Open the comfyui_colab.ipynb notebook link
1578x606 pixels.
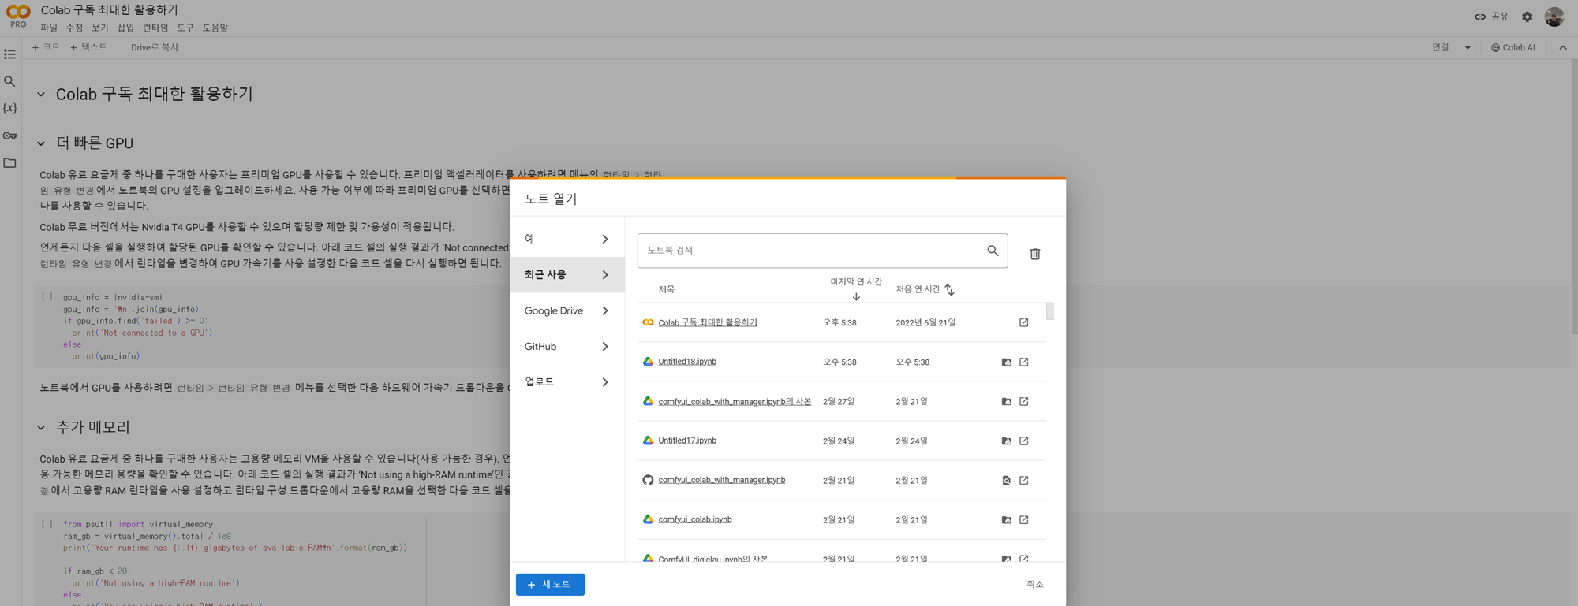coord(695,519)
